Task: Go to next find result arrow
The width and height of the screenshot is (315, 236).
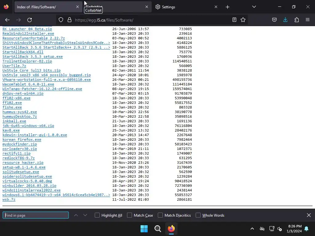Action: (x=85, y=215)
